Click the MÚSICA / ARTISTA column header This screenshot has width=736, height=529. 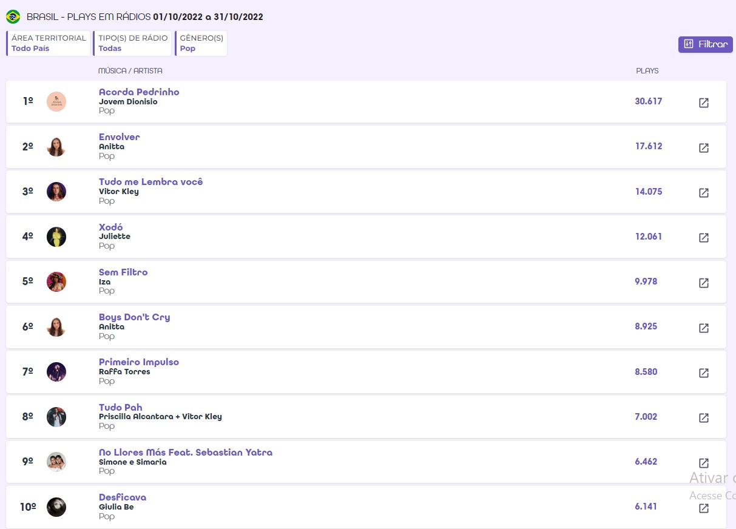click(130, 71)
